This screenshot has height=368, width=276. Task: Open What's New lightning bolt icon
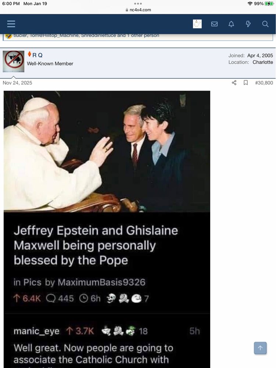coord(248,24)
